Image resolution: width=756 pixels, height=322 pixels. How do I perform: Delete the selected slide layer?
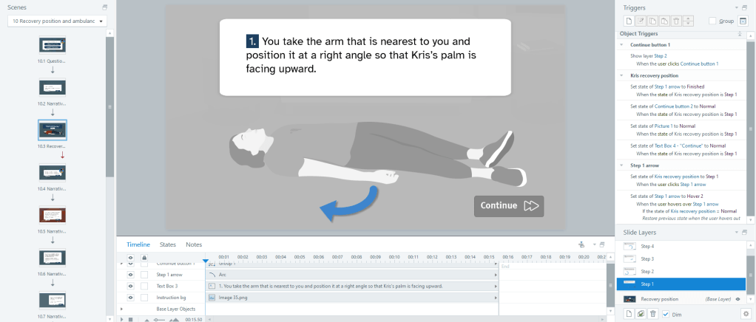click(652, 314)
